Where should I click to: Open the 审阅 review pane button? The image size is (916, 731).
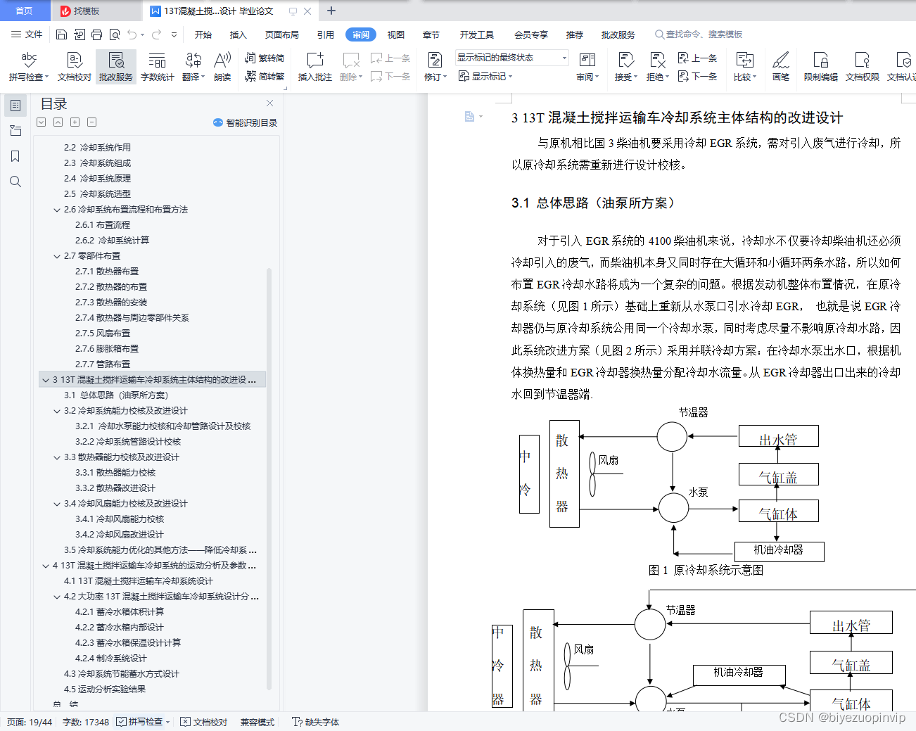[x=587, y=67]
